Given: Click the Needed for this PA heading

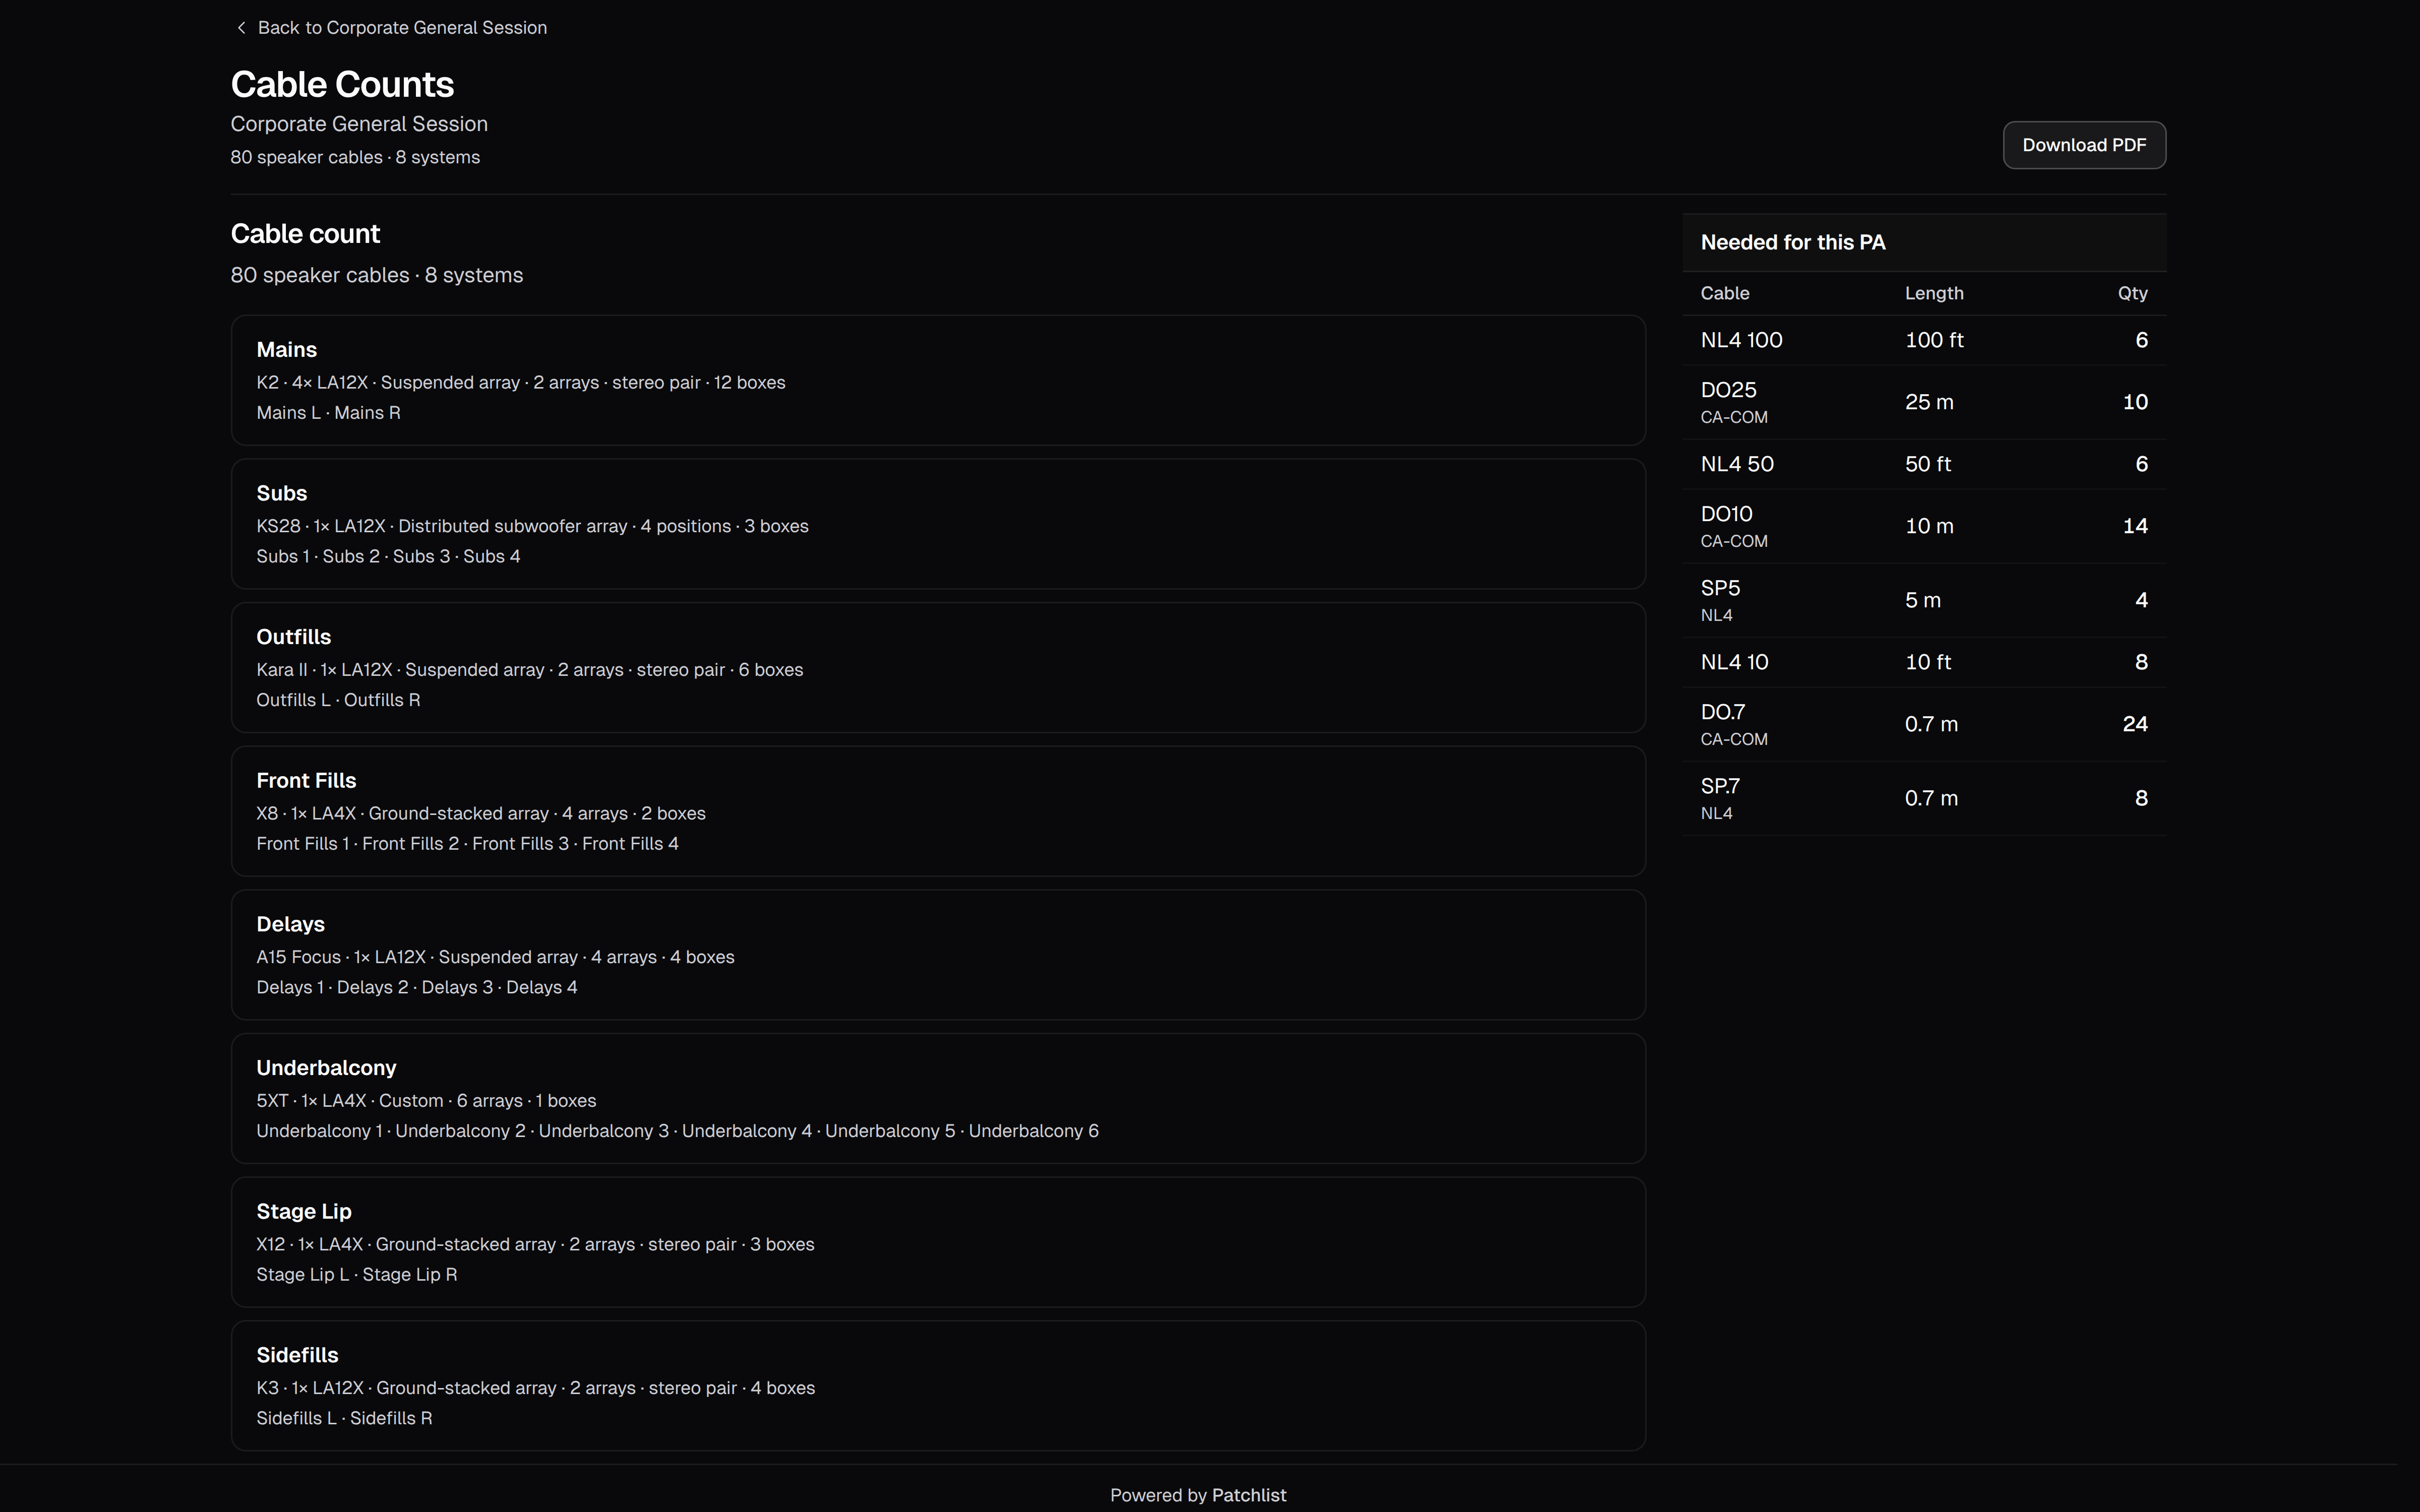Looking at the screenshot, I should (x=1793, y=242).
